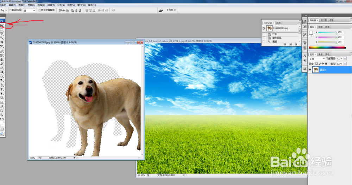This screenshot has height=185, width=352.
Task: Click the trash icon in History panel
Action: pyautogui.click(x=296, y=44)
